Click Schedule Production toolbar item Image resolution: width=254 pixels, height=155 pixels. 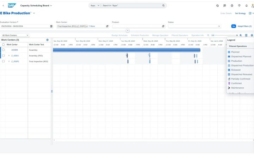click(x=140, y=35)
